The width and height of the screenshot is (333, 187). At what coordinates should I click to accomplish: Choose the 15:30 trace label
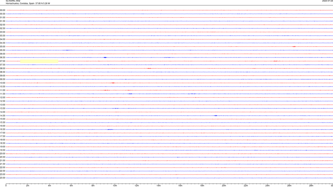coord(2,123)
